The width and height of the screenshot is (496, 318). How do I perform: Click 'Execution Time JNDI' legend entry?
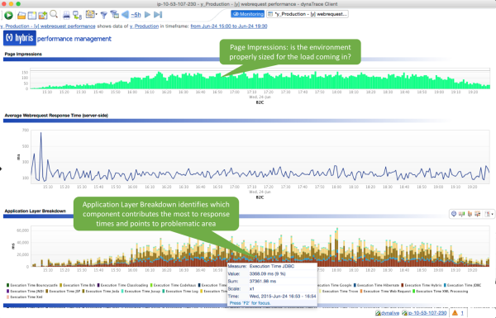click(x=25, y=291)
